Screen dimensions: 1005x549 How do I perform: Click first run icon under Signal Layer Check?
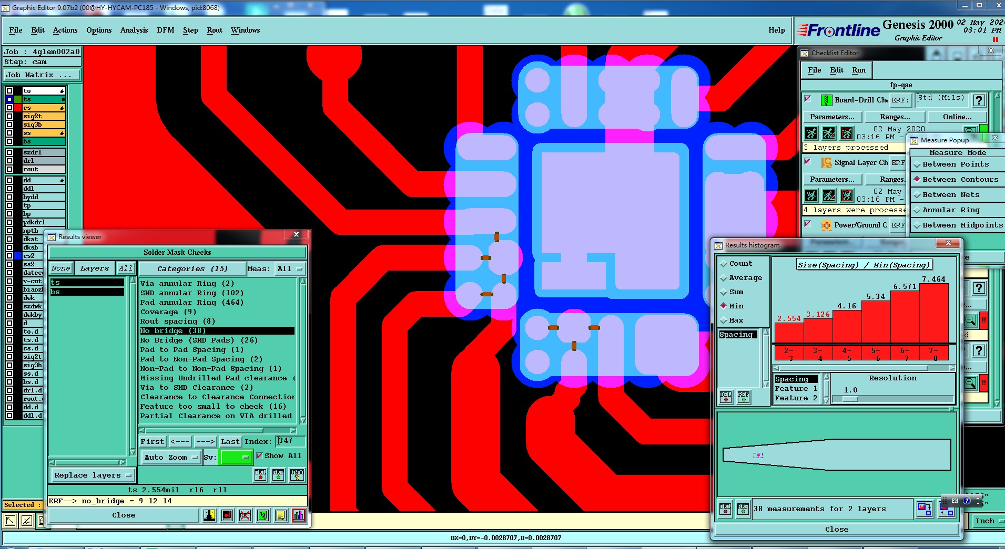(811, 196)
